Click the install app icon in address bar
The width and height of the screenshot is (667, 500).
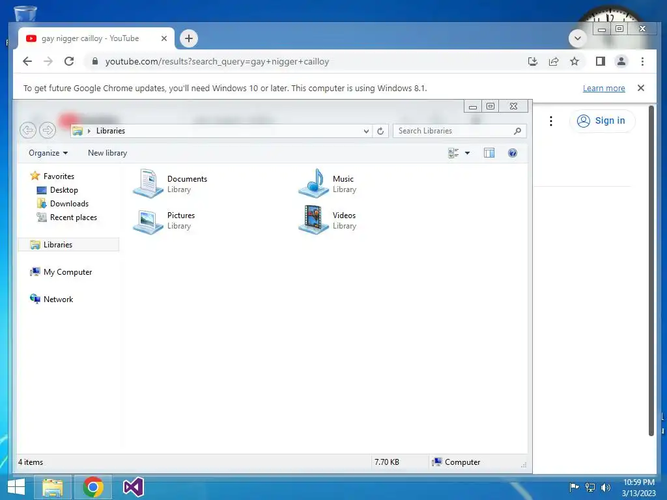(x=533, y=61)
